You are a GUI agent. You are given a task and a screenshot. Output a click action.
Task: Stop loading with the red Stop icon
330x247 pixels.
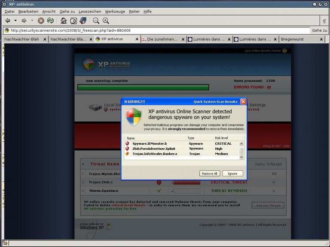[x=41, y=21]
